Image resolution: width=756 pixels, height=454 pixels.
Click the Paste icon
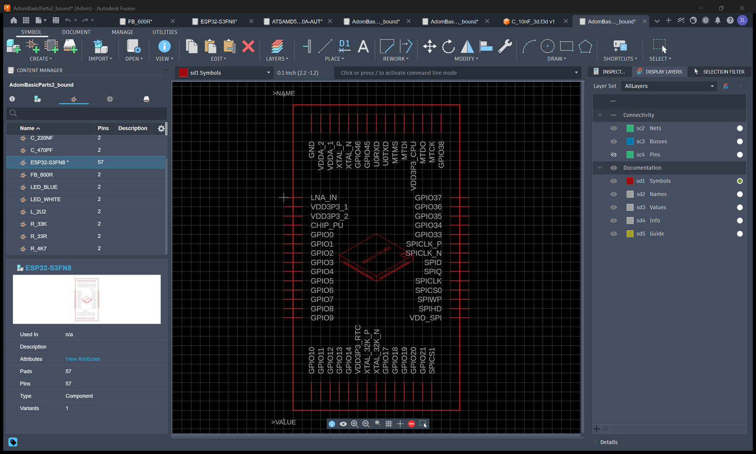pyautogui.click(x=211, y=46)
